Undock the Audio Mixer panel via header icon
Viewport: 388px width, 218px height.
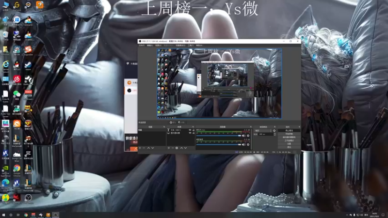[251, 127]
